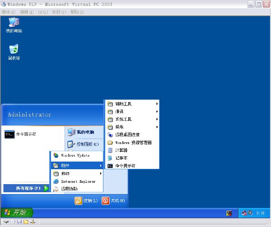This screenshot has width=271, height=227.
Task: Click the Administrator user name
Action: tap(30, 114)
